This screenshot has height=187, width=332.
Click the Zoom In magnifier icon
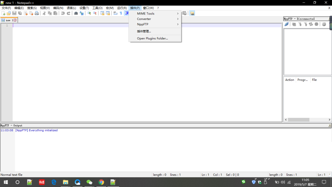coord(89,13)
